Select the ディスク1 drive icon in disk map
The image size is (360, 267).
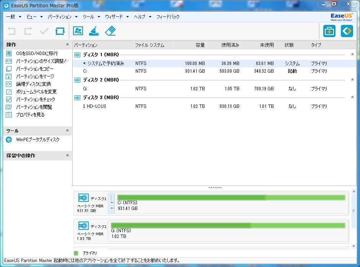tap(83, 198)
